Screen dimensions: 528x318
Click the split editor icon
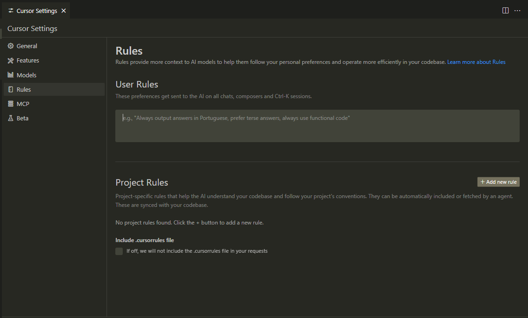(x=505, y=11)
